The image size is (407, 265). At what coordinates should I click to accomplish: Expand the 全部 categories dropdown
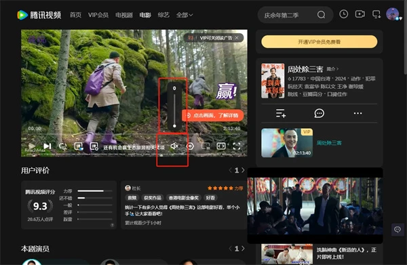185,15
